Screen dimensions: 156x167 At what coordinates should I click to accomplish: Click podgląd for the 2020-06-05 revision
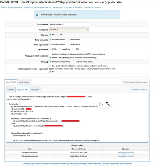click(x=121, y=157)
